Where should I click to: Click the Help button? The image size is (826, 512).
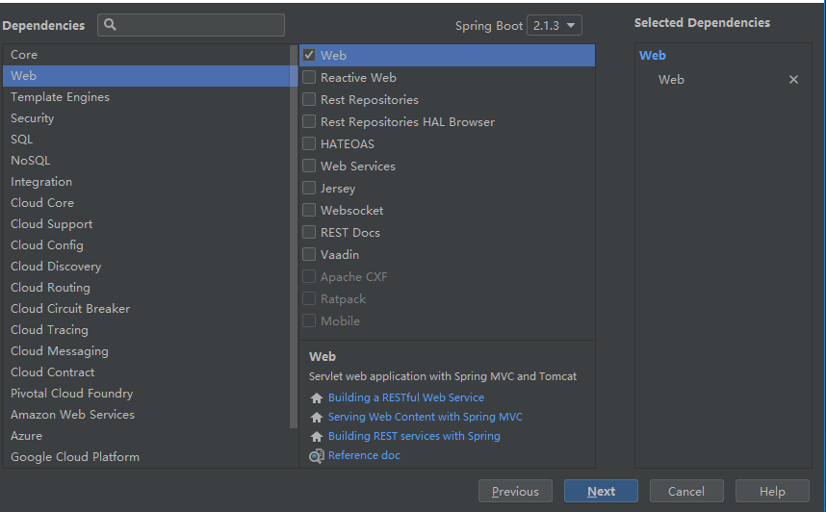[x=772, y=491]
